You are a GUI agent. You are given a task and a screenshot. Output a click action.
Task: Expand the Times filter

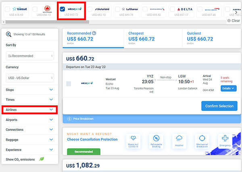[x=29, y=99]
